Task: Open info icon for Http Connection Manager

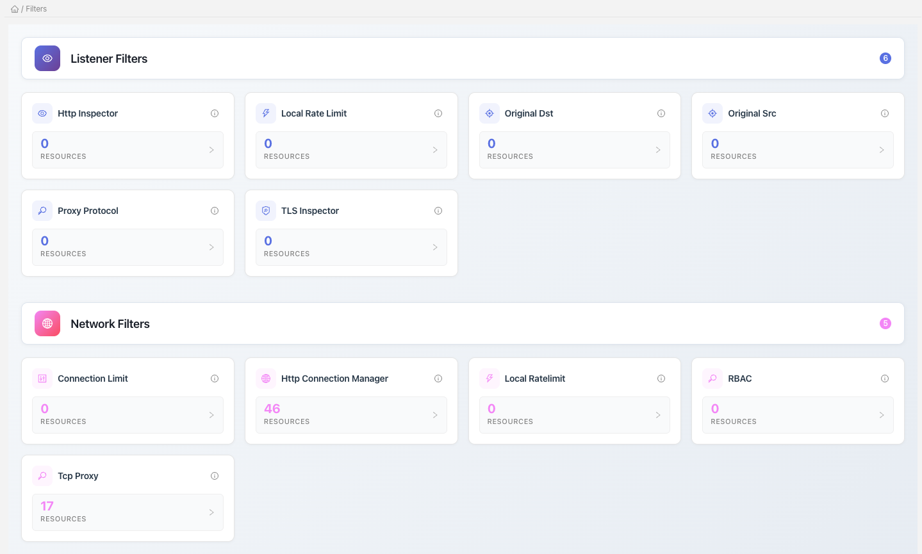Action: 438,379
